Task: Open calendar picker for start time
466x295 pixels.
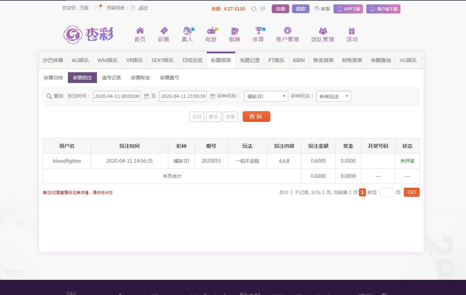Action: 146,96
